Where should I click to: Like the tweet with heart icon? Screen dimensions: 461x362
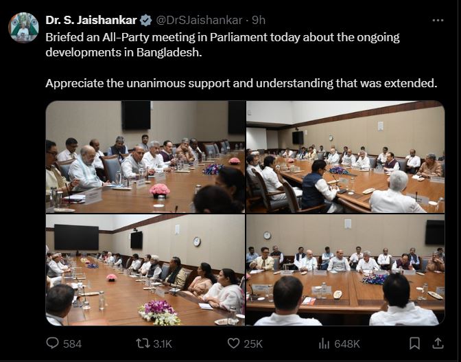click(234, 343)
